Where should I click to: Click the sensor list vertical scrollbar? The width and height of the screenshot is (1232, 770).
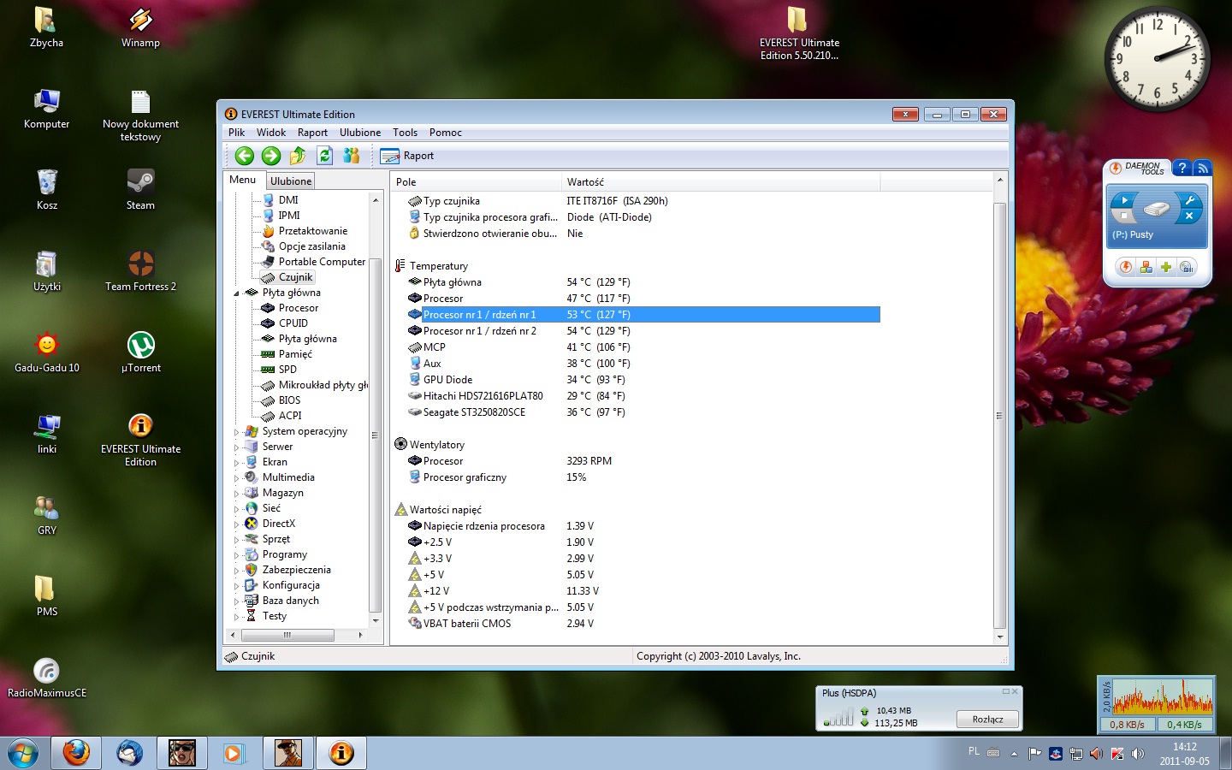(999, 416)
